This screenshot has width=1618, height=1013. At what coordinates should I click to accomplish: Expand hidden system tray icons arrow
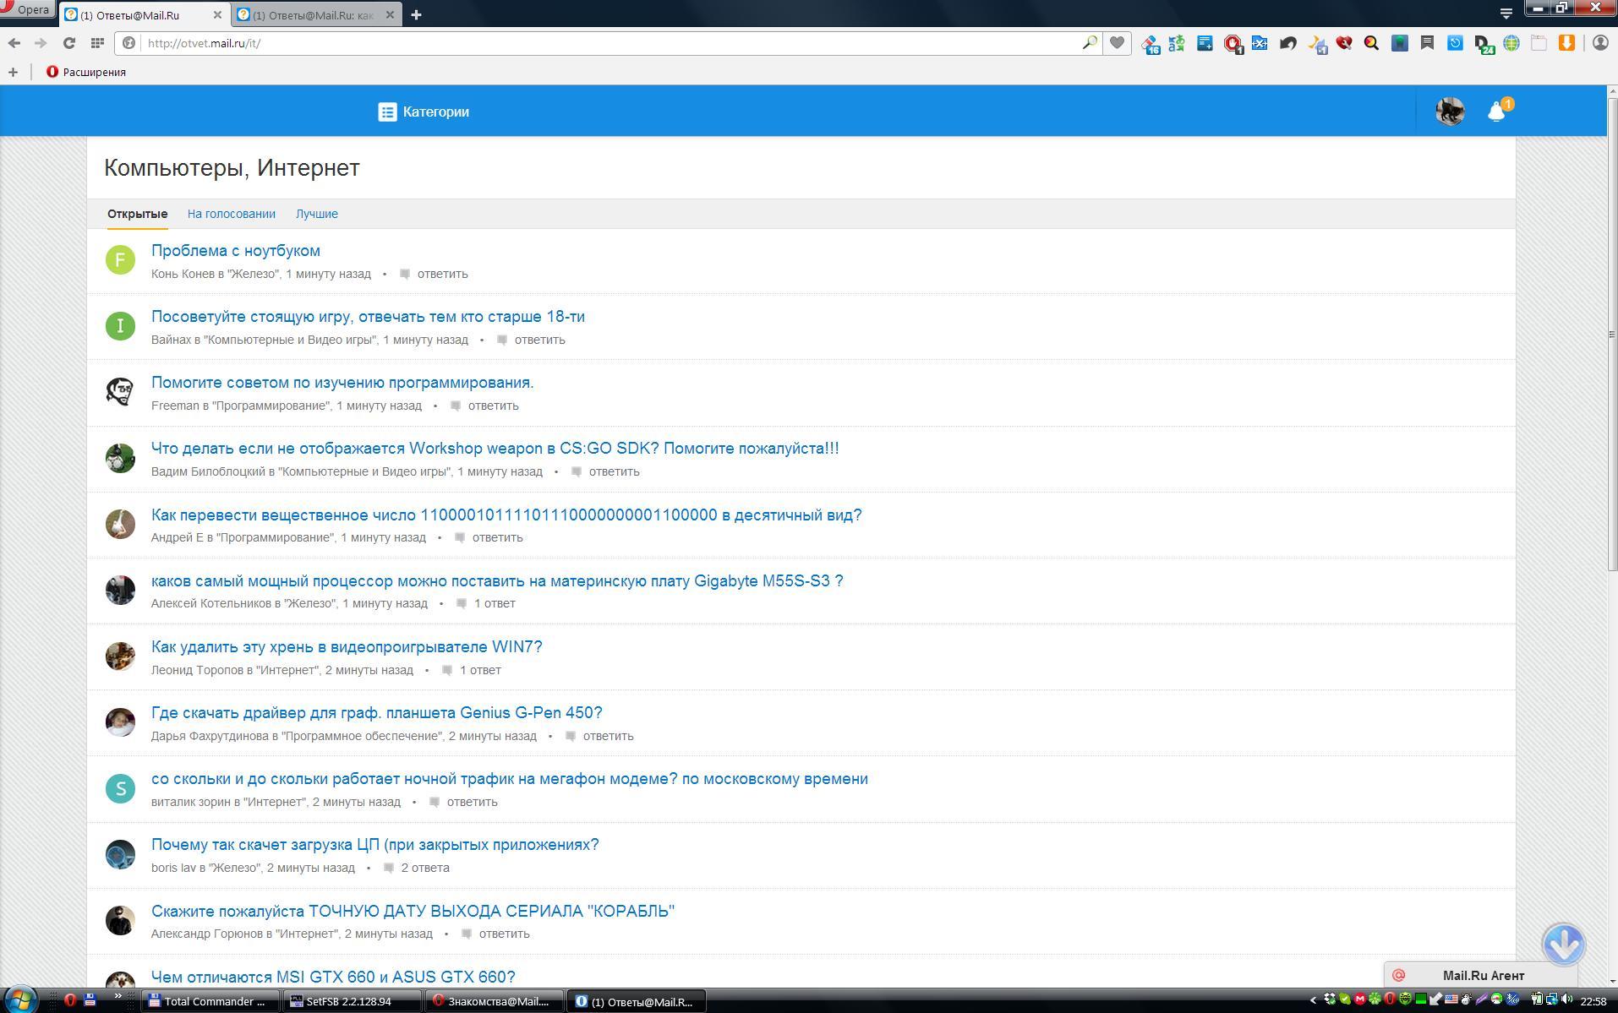[x=1313, y=1000]
